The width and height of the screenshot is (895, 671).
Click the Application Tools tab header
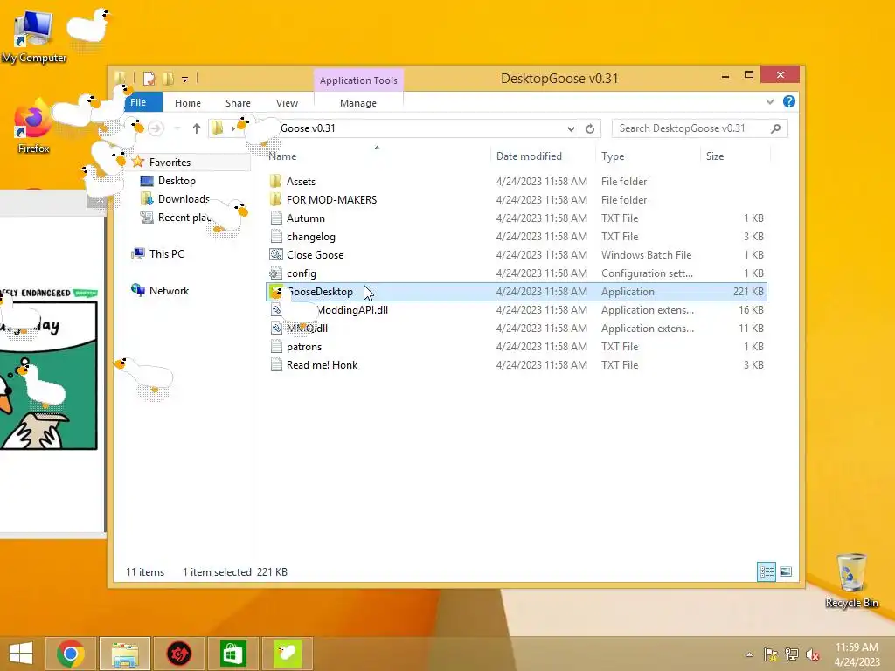(x=358, y=80)
